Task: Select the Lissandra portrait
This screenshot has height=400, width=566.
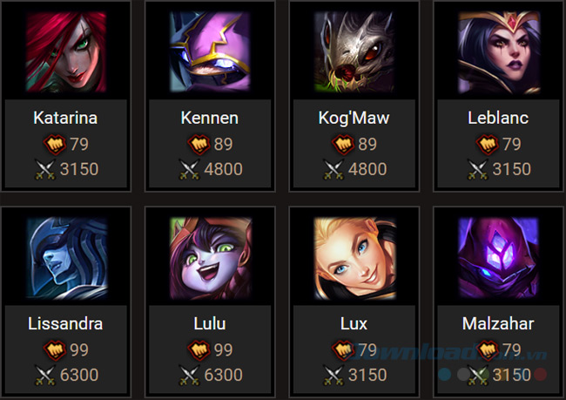Action: point(65,258)
